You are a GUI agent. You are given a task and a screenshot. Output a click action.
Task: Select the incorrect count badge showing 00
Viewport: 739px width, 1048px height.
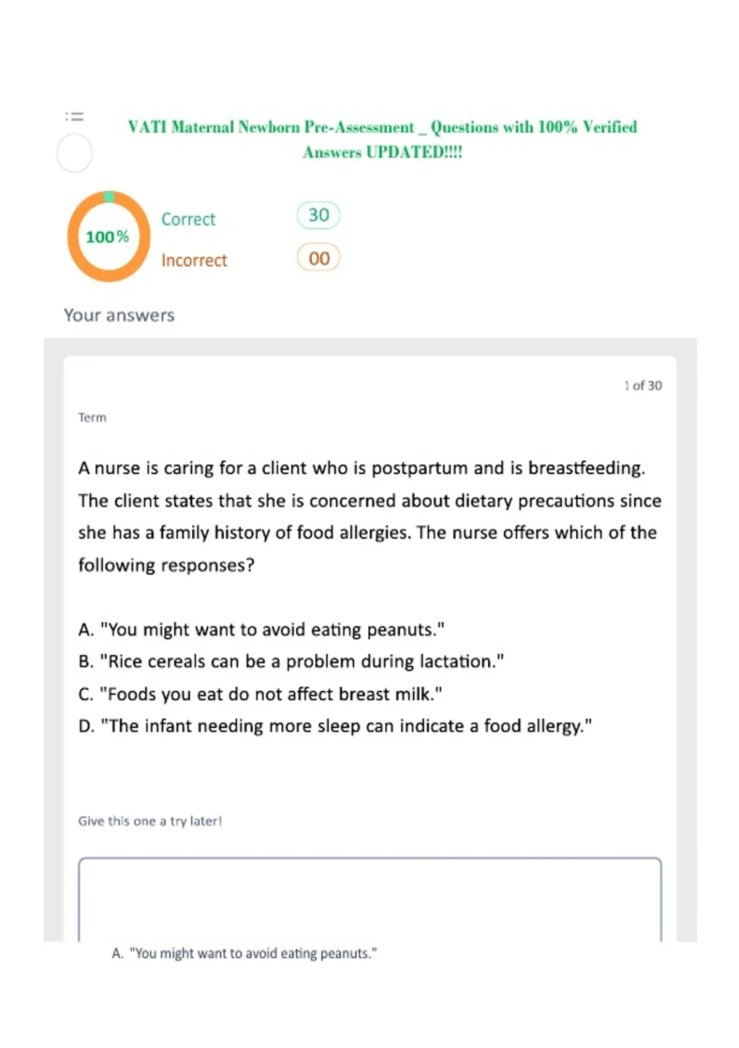[318, 258]
